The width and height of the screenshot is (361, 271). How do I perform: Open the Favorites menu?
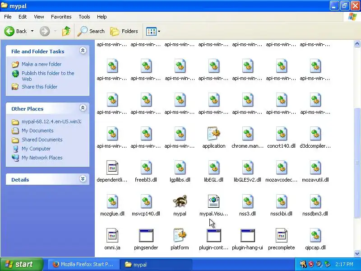click(x=61, y=17)
